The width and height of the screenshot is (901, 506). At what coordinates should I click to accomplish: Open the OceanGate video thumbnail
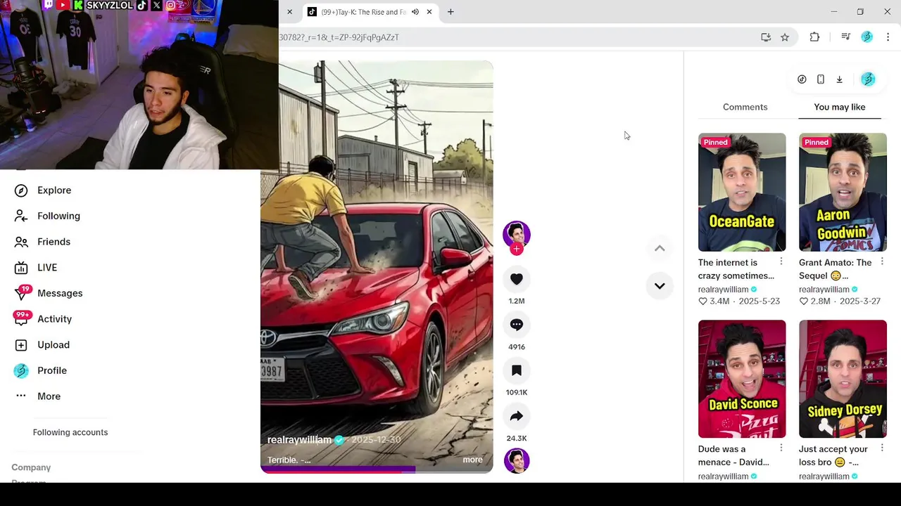pos(742,192)
